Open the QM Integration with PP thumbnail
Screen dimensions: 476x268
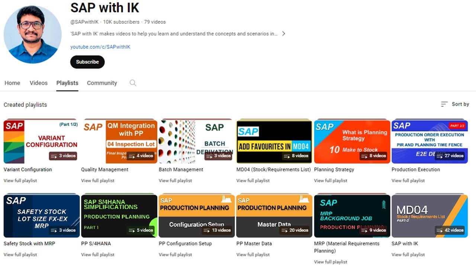point(119,142)
